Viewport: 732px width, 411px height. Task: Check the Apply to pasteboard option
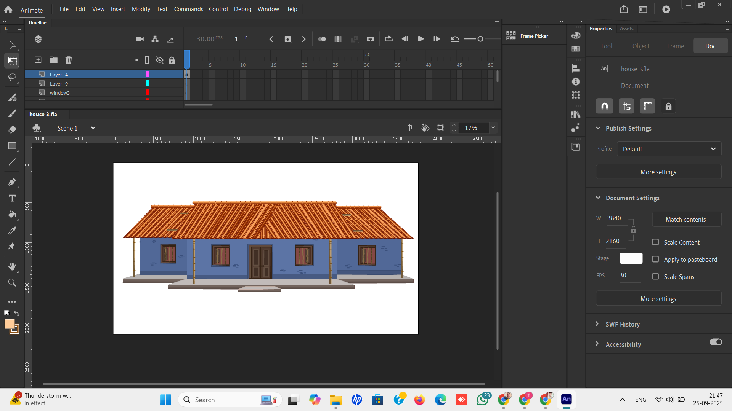655,259
